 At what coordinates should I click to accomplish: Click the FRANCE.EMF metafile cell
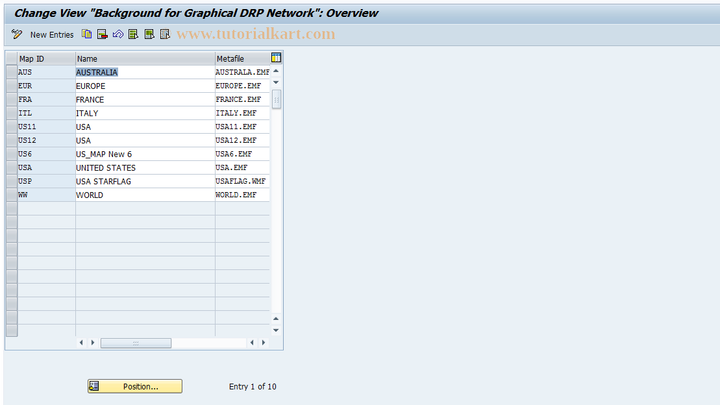[242, 99]
